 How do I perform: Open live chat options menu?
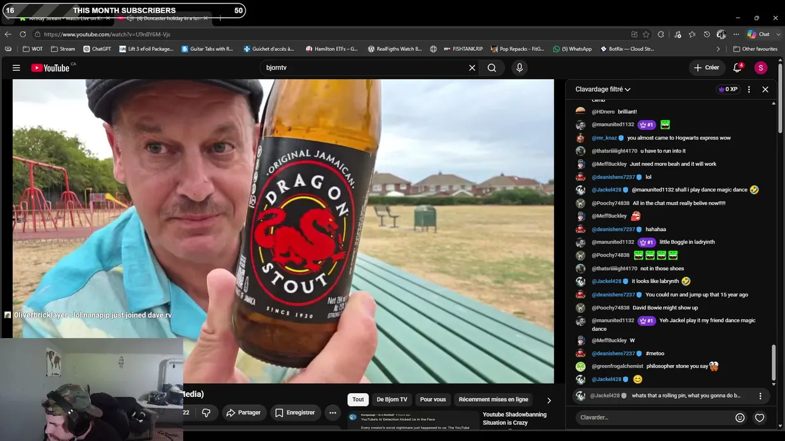pyautogui.click(x=749, y=89)
